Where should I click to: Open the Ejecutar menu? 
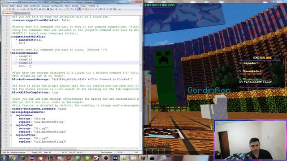pos(75,6)
